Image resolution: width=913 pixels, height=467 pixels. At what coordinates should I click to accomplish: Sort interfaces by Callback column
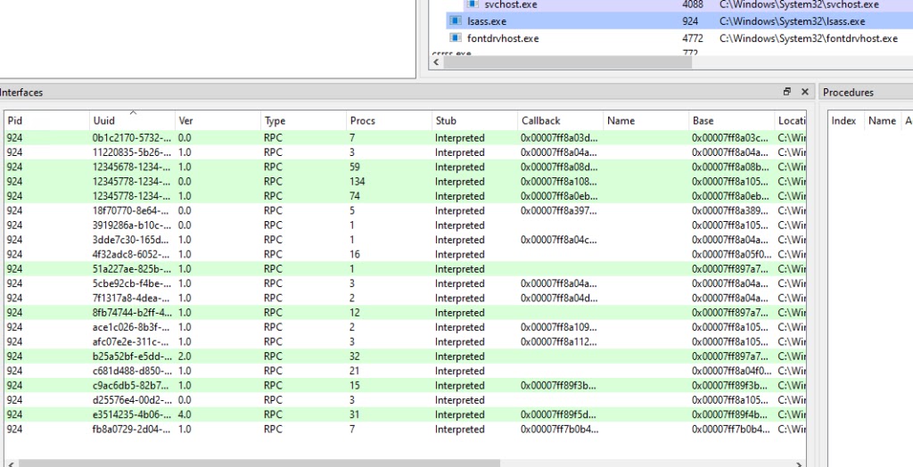coord(560,120)
